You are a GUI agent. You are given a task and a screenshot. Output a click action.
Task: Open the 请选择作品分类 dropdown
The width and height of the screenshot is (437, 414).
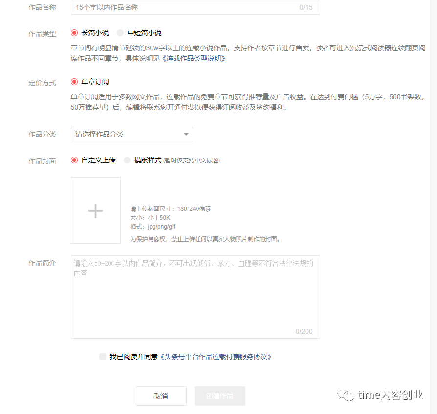[132, 134]
